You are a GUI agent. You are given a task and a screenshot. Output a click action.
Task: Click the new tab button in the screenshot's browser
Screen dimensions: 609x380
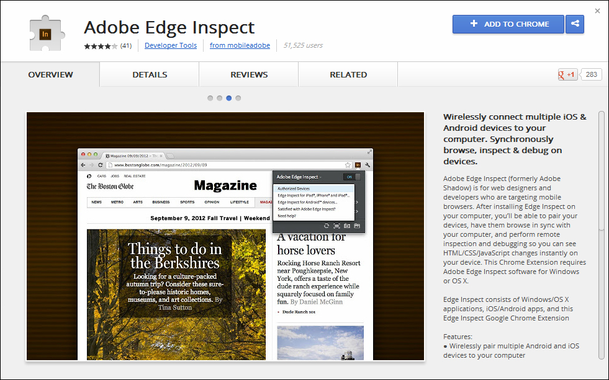coord(170,156)
